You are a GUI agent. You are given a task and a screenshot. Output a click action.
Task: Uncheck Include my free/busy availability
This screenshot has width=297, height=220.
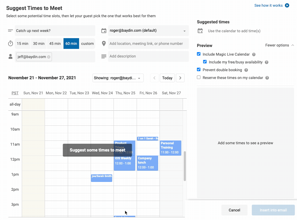(205, 62)
